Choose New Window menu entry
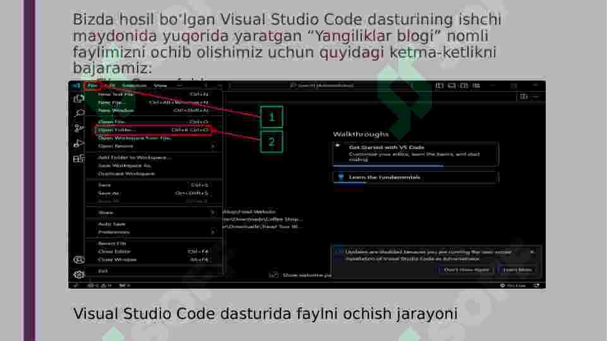 pyautogui.click(x=153, y=111)
